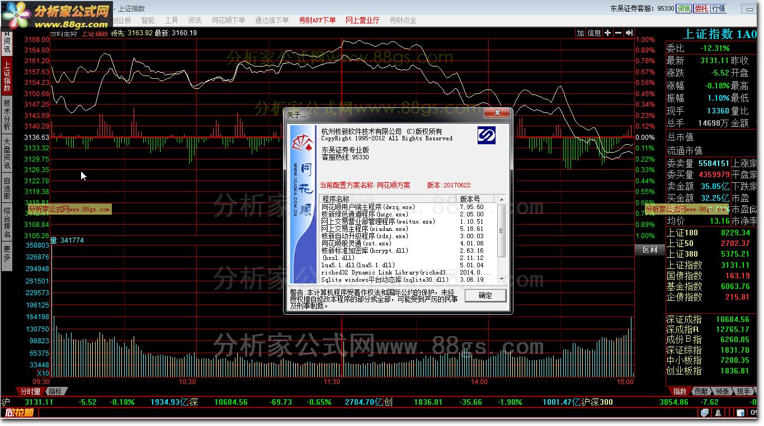Click the 版本号 column header

pyautogui.click(x=477, y=199)
